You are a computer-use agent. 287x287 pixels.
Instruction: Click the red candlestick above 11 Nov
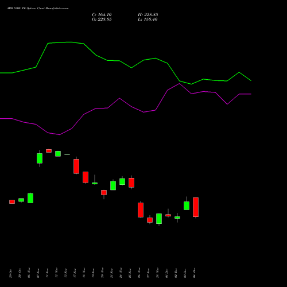click(x=49, y=151)
